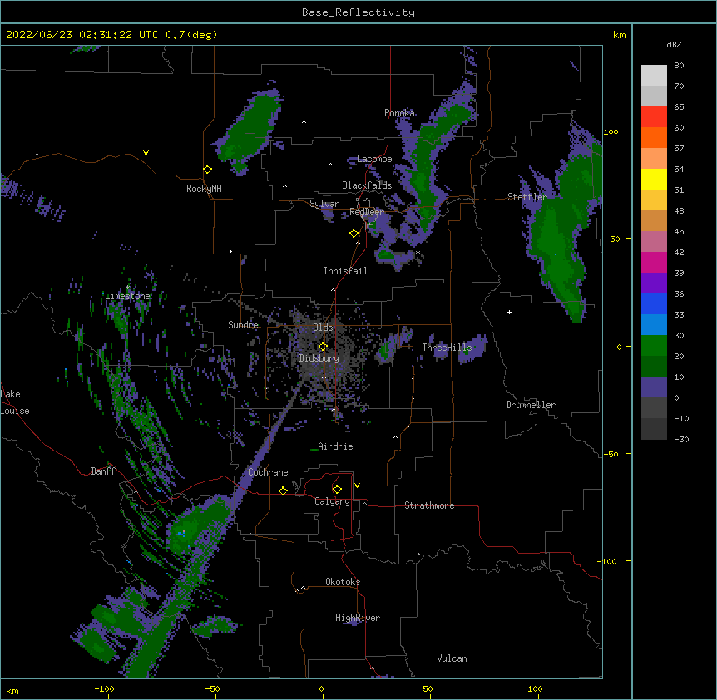Select the Ponoka label
Viewport: 717px width, 700px height.
pos(399,113)
